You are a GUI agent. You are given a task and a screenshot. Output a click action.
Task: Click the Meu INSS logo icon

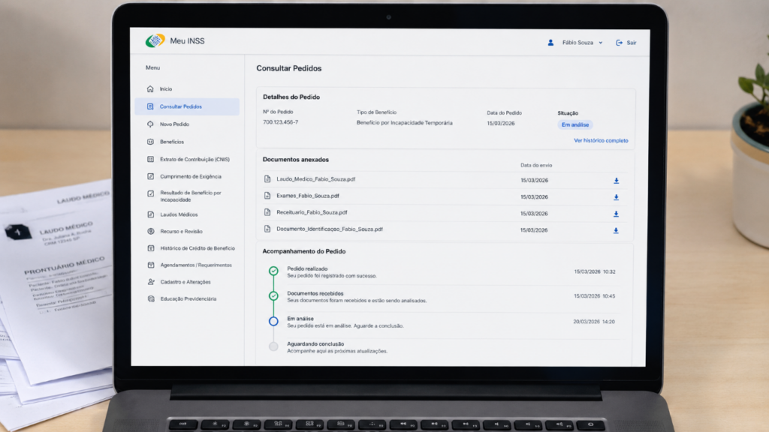[155, 40]
